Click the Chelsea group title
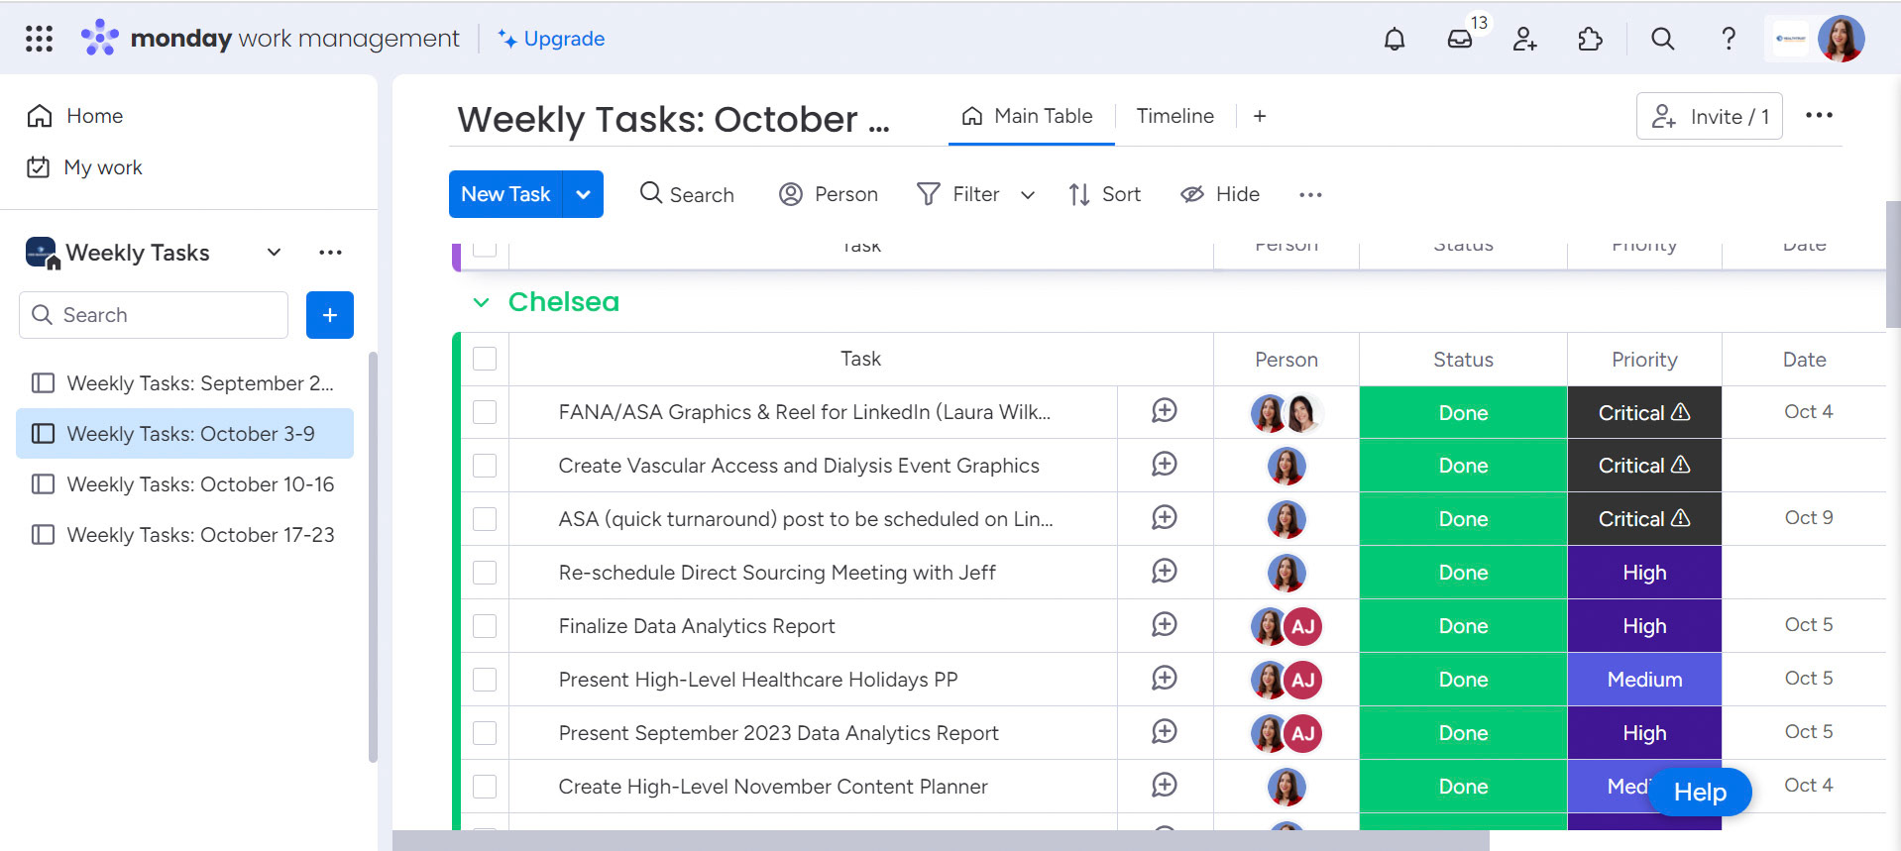1901x851 pixels. (564, 302)
